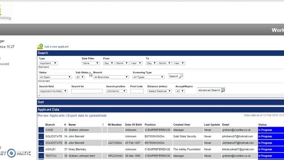The width and height of the screenshot is (284, 160).
Task: Open the Status dropdown showing All Open
Action: click(55, 77)
